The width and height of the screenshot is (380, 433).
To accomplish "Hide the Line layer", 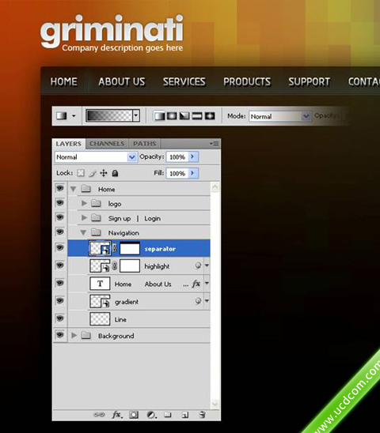I will [59, 318].
